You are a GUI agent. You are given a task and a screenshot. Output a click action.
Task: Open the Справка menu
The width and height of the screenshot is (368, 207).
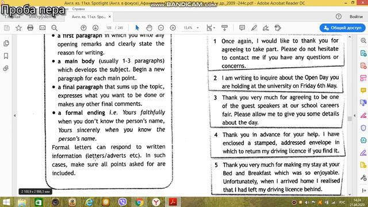pyautogui.click(x=78, y=9)
